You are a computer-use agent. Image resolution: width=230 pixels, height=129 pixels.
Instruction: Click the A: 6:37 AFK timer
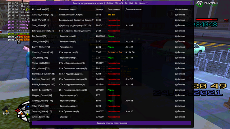(x=129, y=47)
